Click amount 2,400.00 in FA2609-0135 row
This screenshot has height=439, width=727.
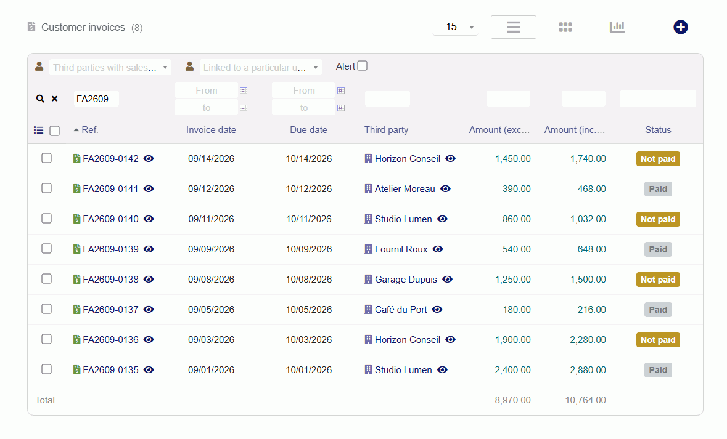(x=512, y=370)
